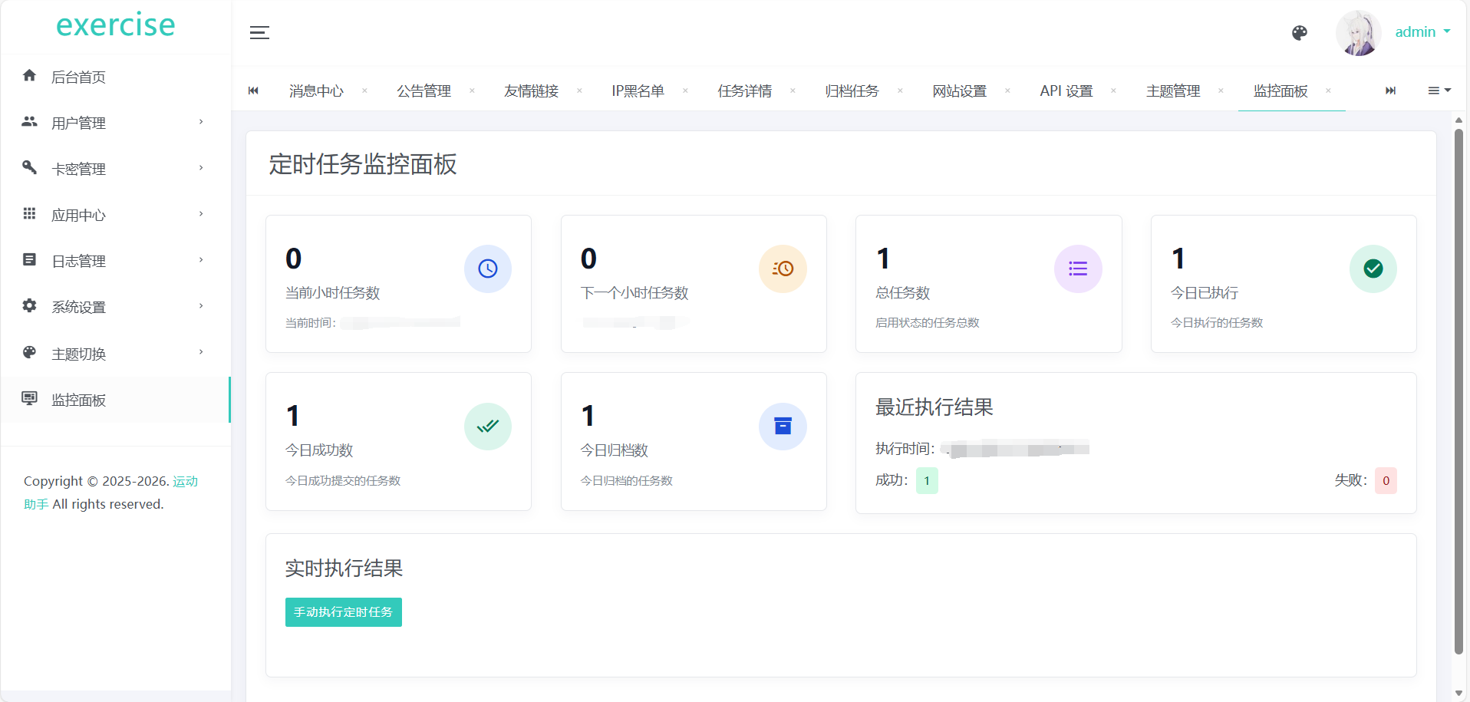Expand the 用户管理 sidebar menu
Image resolution: width=1470 pixels, height=702 pixels.
tap(115, 123)
